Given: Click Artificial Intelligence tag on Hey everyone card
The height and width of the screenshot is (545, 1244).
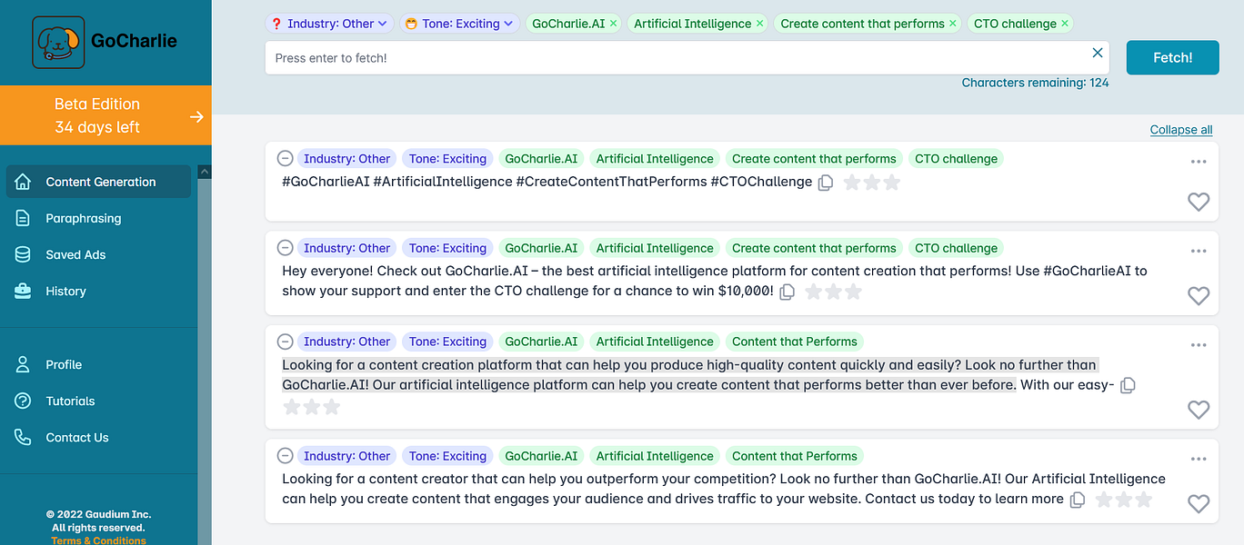Looking at the screenshot, I should [655, 248].
